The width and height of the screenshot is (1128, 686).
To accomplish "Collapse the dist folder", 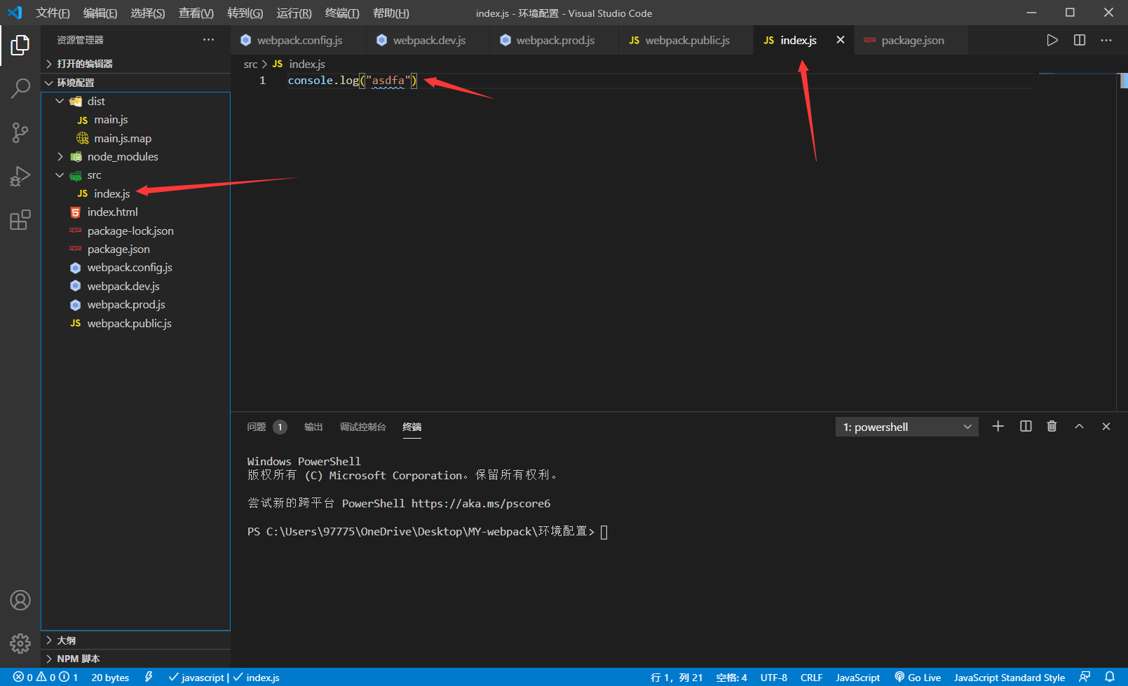I will click(136, 101).
